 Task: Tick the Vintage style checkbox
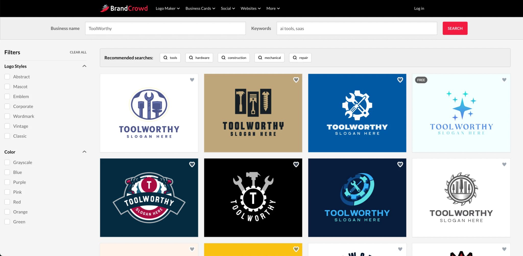(7, 126)
